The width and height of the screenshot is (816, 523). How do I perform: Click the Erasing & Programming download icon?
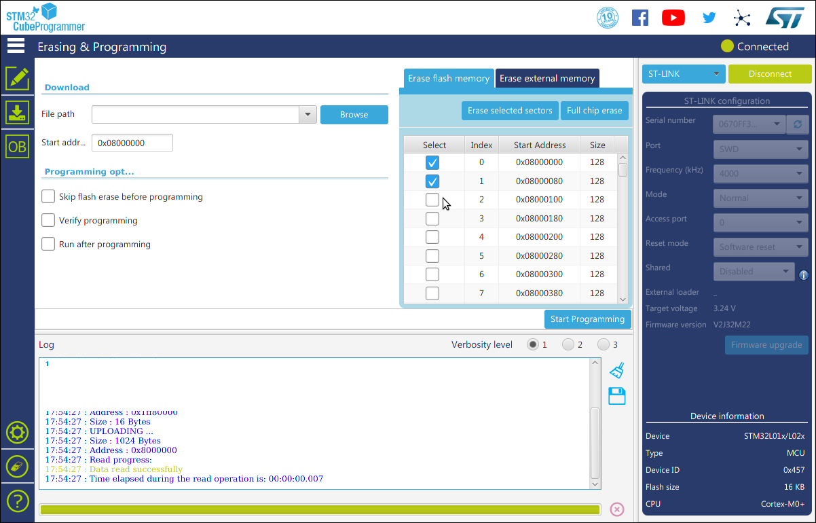[x=17, y=112]
